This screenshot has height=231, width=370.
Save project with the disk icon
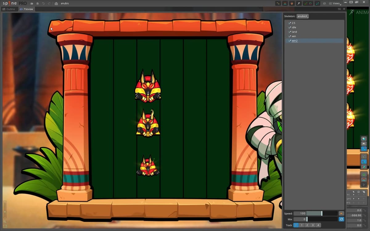pyautogui.click(x=37, y=3)
